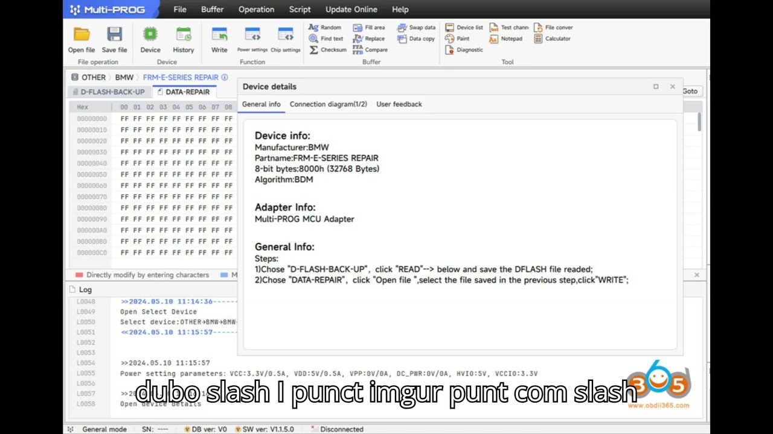Open the Diagnostic tool
Image resolution: width=773 pixels, height=434 pixels.
[x=464, y=50]
